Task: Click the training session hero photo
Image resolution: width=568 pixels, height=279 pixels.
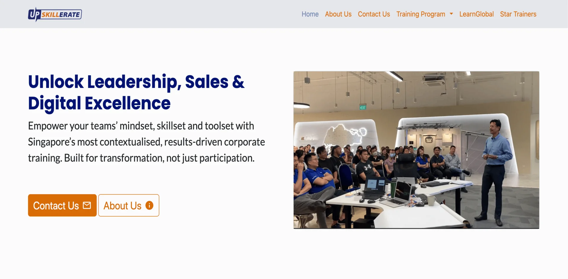Action: click(x=416, y=150)
